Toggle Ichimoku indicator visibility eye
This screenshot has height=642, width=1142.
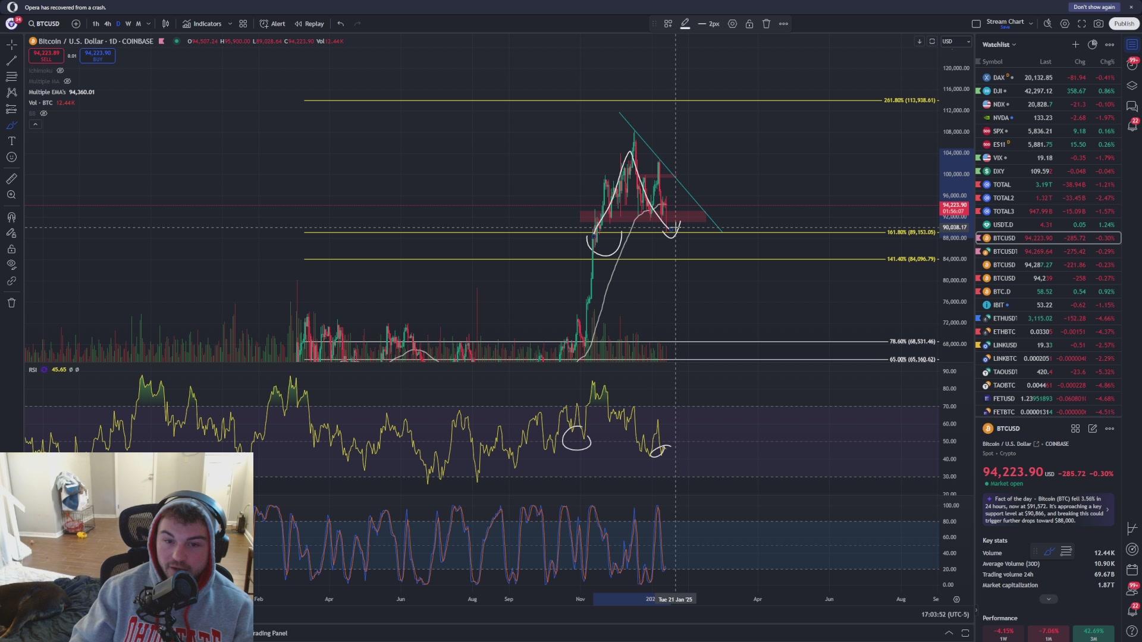60,71
